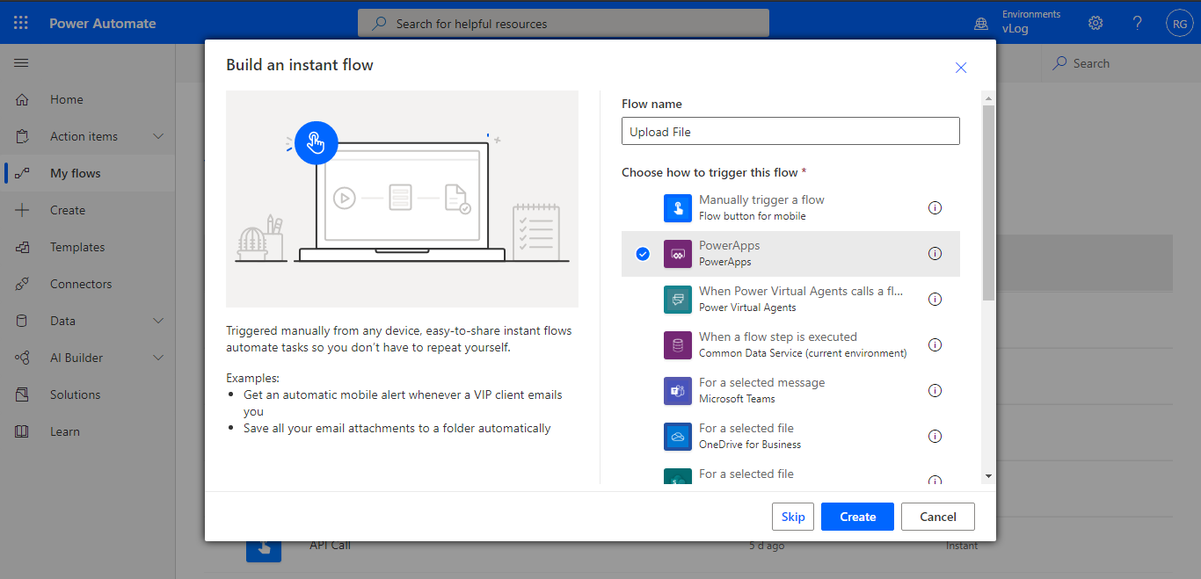This screenshot has height=579, width=1201.
Task: Click the Manually trigger a flow icon
Action: tap(677, 208)
